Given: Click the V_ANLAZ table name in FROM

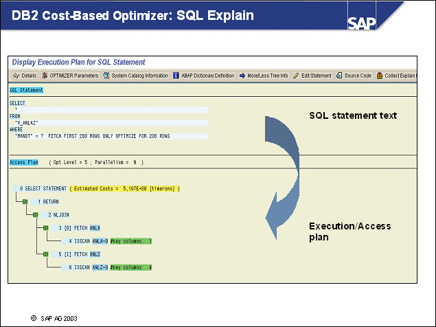Looking at the screenshot, I should point(27,123).
